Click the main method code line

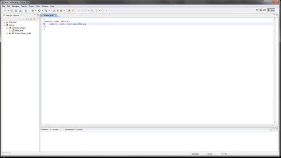pos(68,24)
